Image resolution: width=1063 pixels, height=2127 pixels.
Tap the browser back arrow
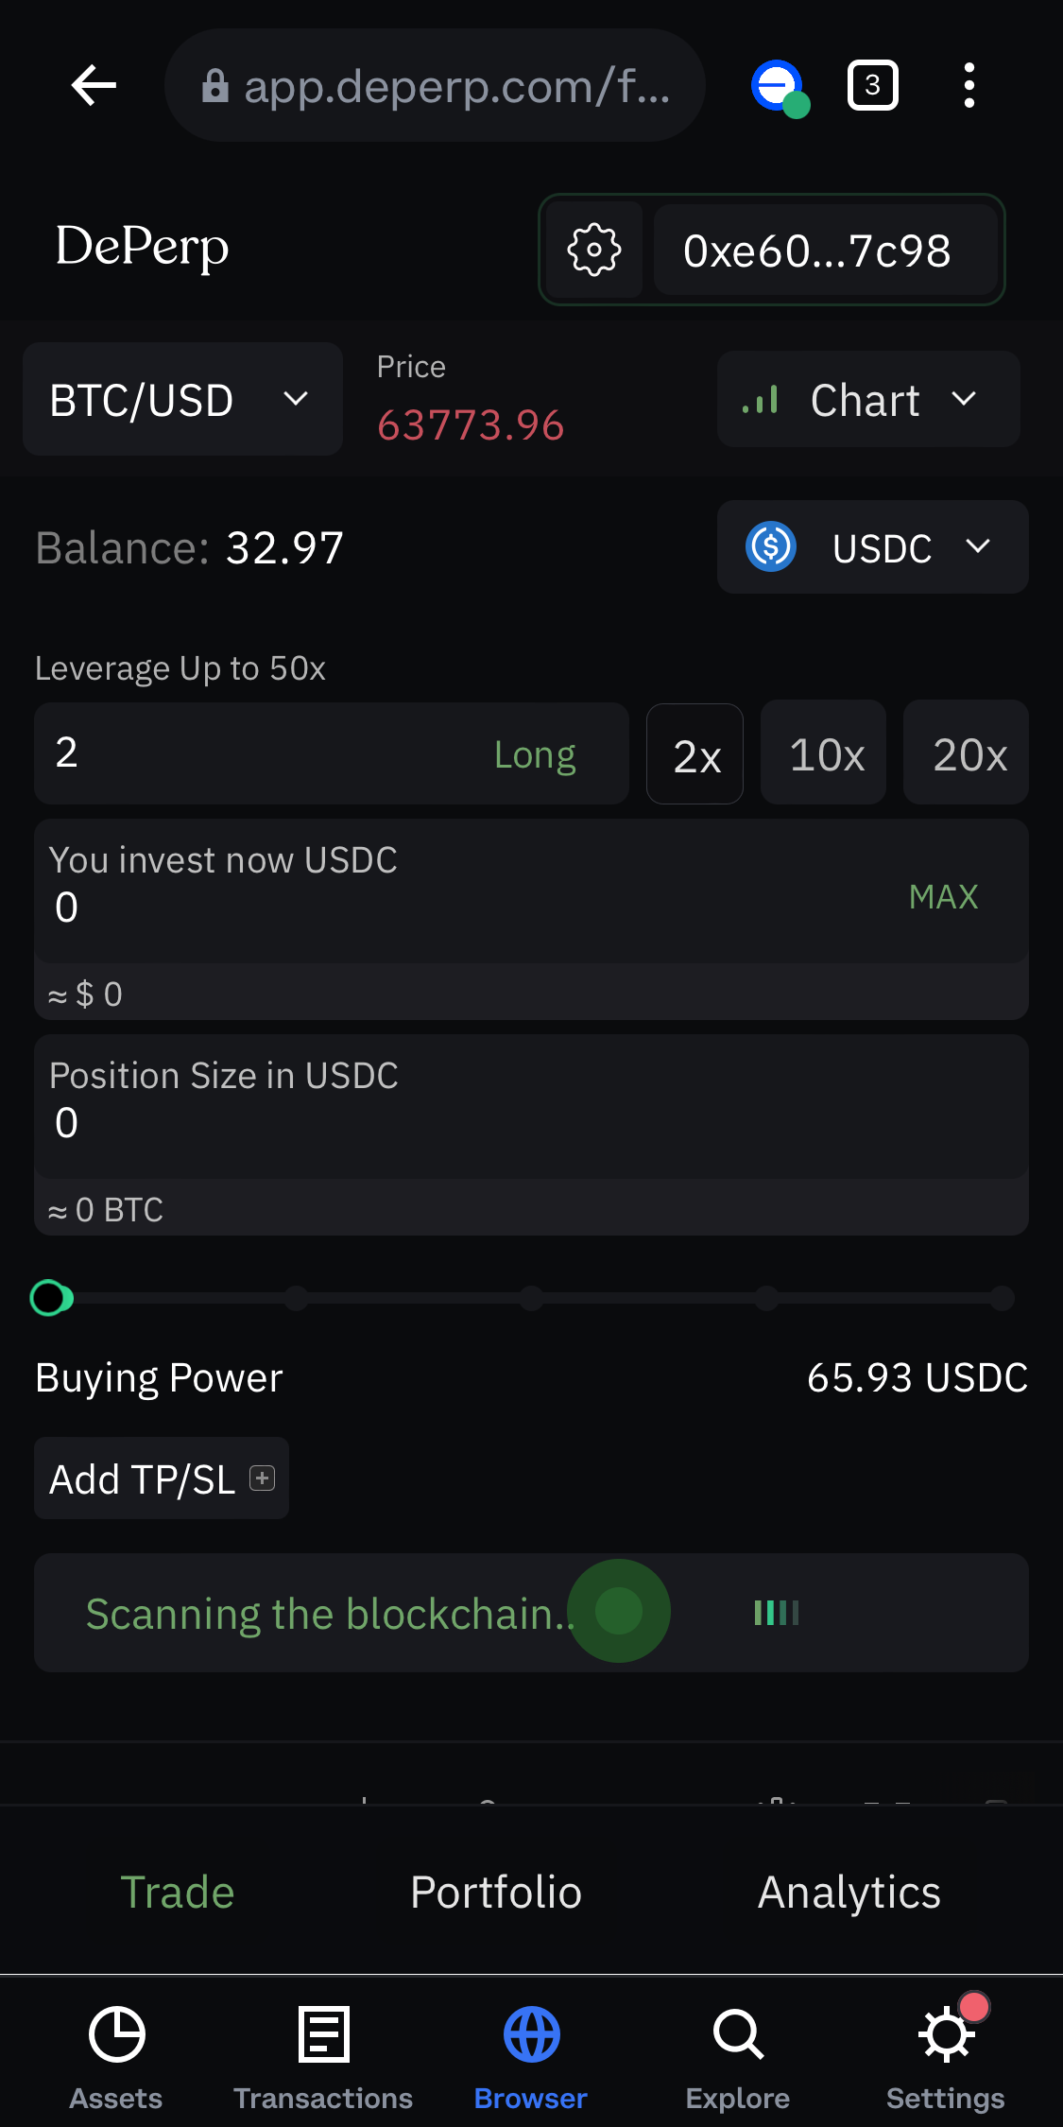pyautogui.click(x=94, y=86)
